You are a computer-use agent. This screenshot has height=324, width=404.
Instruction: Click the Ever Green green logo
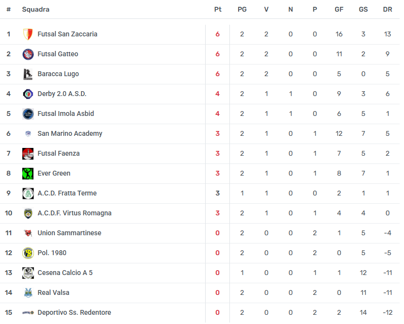28,174
